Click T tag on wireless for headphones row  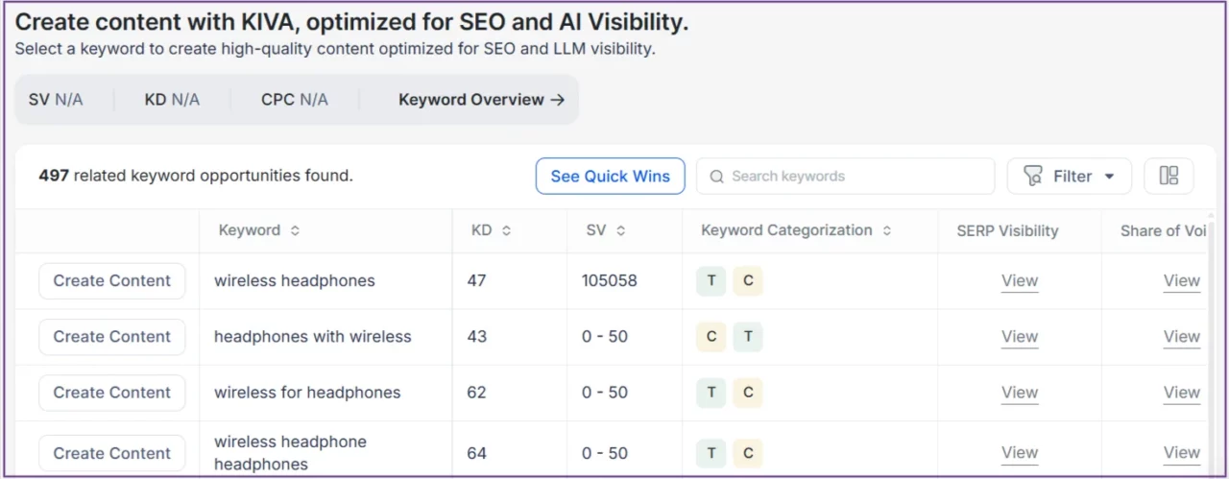711,393
